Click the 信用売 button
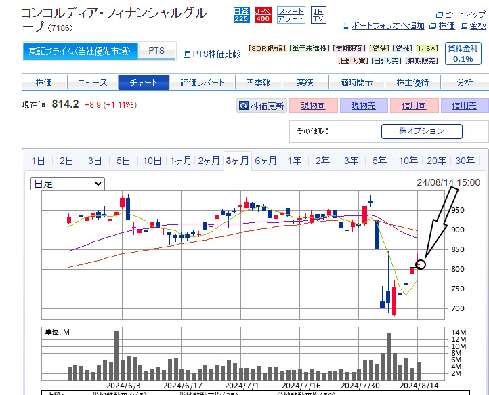This screenshot has height=395, width=489. [465, 106]
